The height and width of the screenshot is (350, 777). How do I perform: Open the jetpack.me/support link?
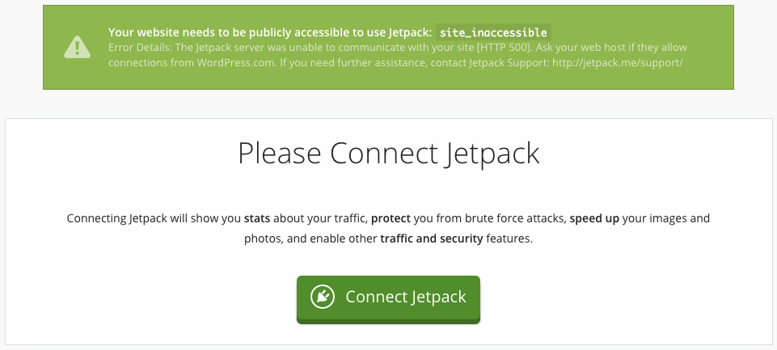618,63
